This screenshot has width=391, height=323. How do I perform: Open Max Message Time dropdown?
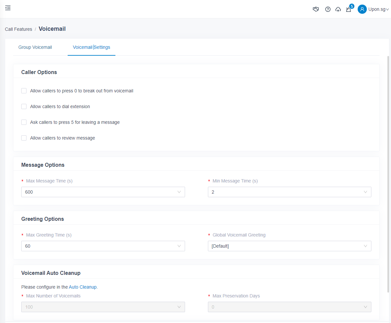[103, 192]
